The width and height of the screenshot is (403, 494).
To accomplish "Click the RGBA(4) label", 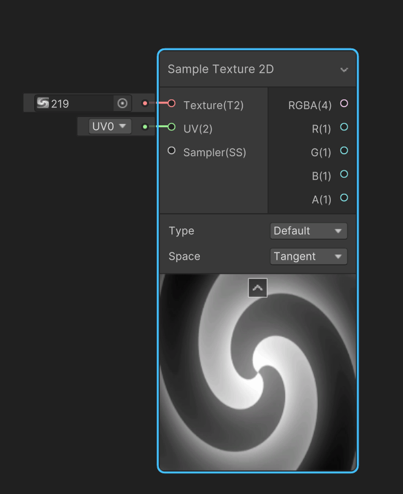I will 310,105.
